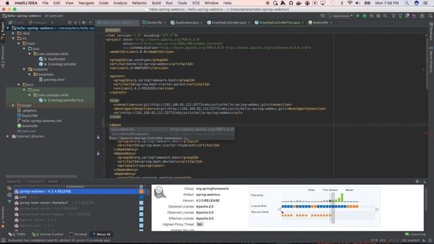The image size is (434, 244).
Task: Expand External Libraries node
Action: 8,136
